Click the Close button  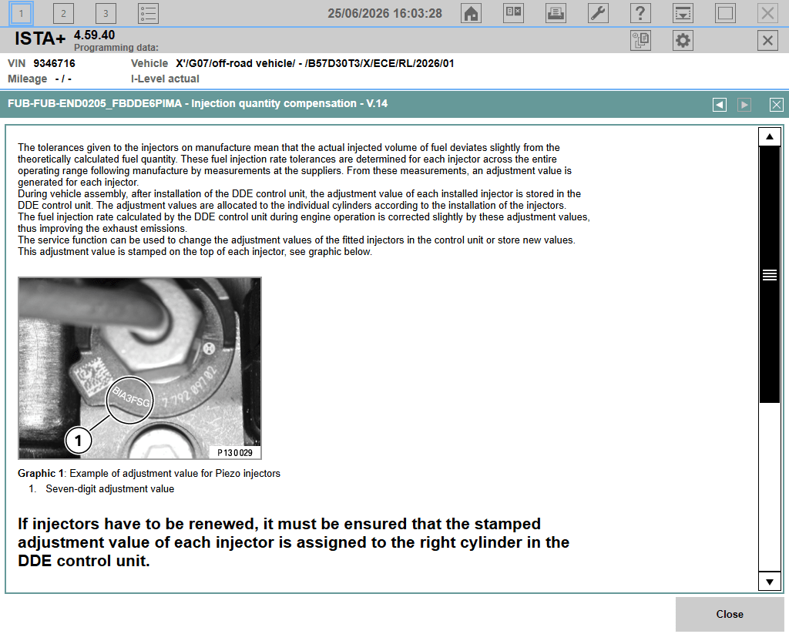point(730,615)
